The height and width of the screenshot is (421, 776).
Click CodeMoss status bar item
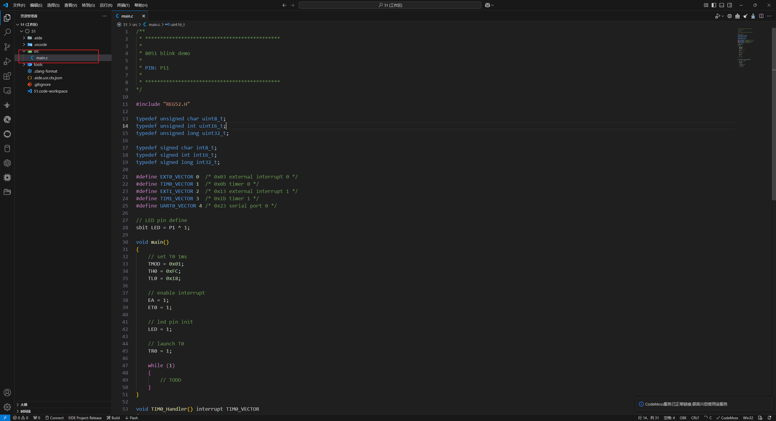(x=727, y=418)
